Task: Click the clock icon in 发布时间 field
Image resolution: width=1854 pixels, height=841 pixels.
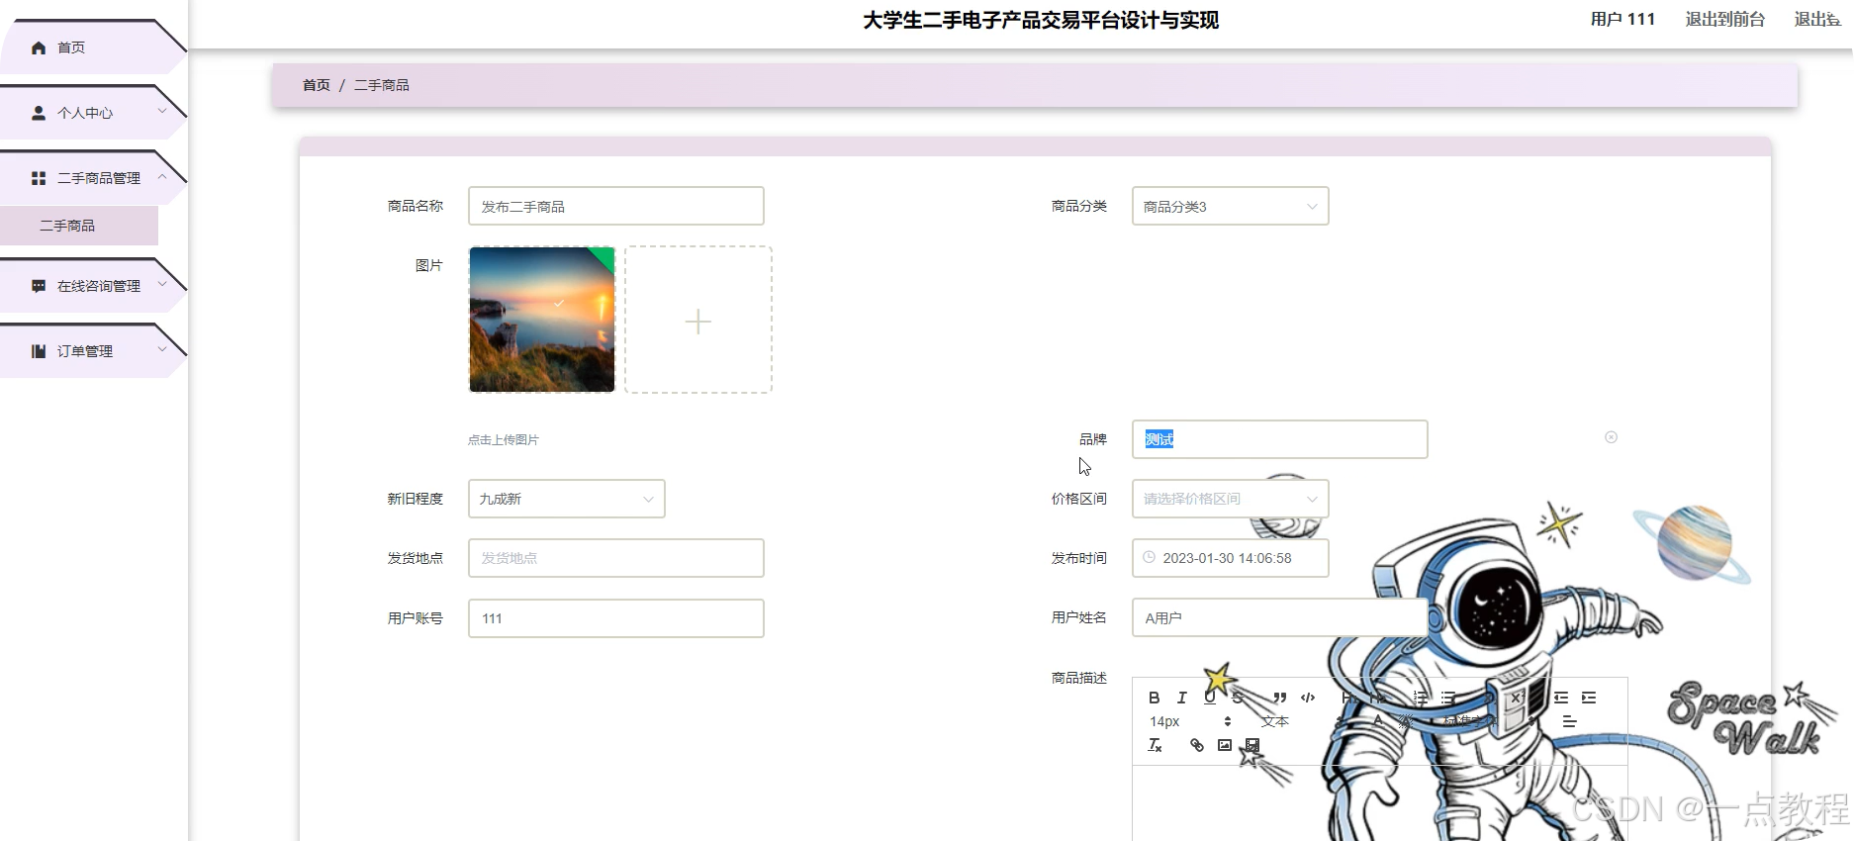Action: coord(1149,557)
